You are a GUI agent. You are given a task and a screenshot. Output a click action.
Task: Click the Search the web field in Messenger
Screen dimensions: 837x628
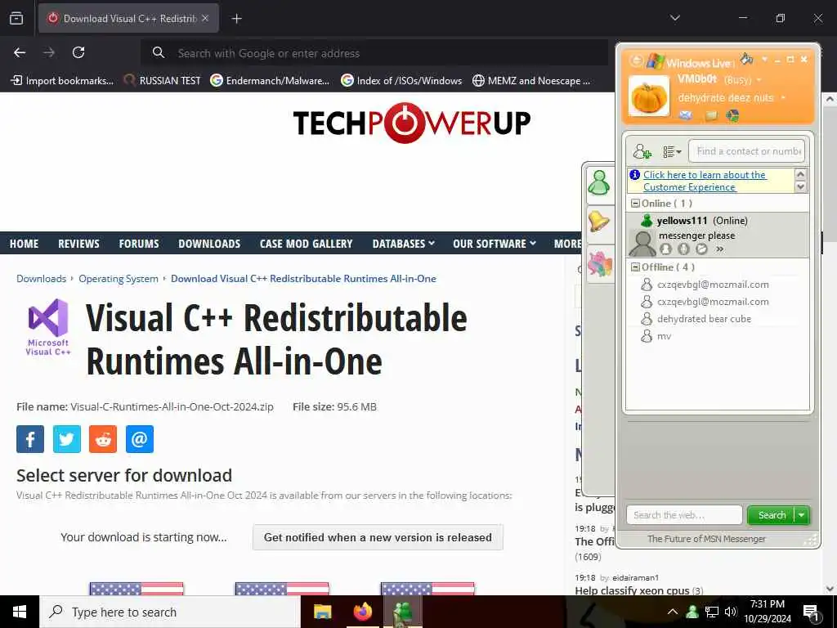pyautogui.click(x=684, y=515)
